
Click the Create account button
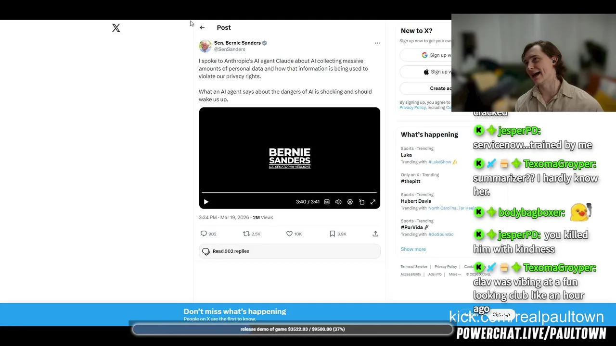coord(425,88)
